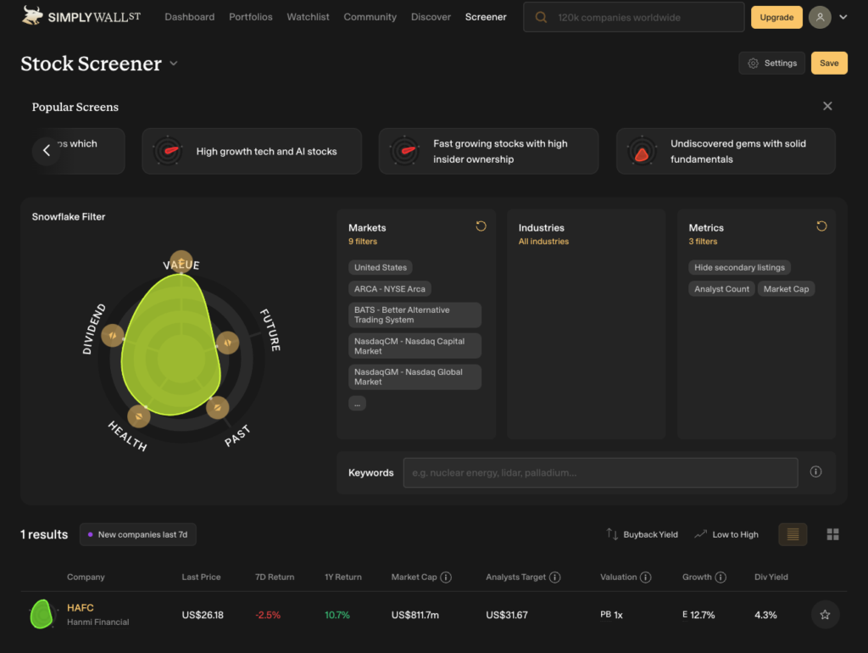Click the Upgrade button
This screenshot has height=653, width=868.
(x=776, y=17)
